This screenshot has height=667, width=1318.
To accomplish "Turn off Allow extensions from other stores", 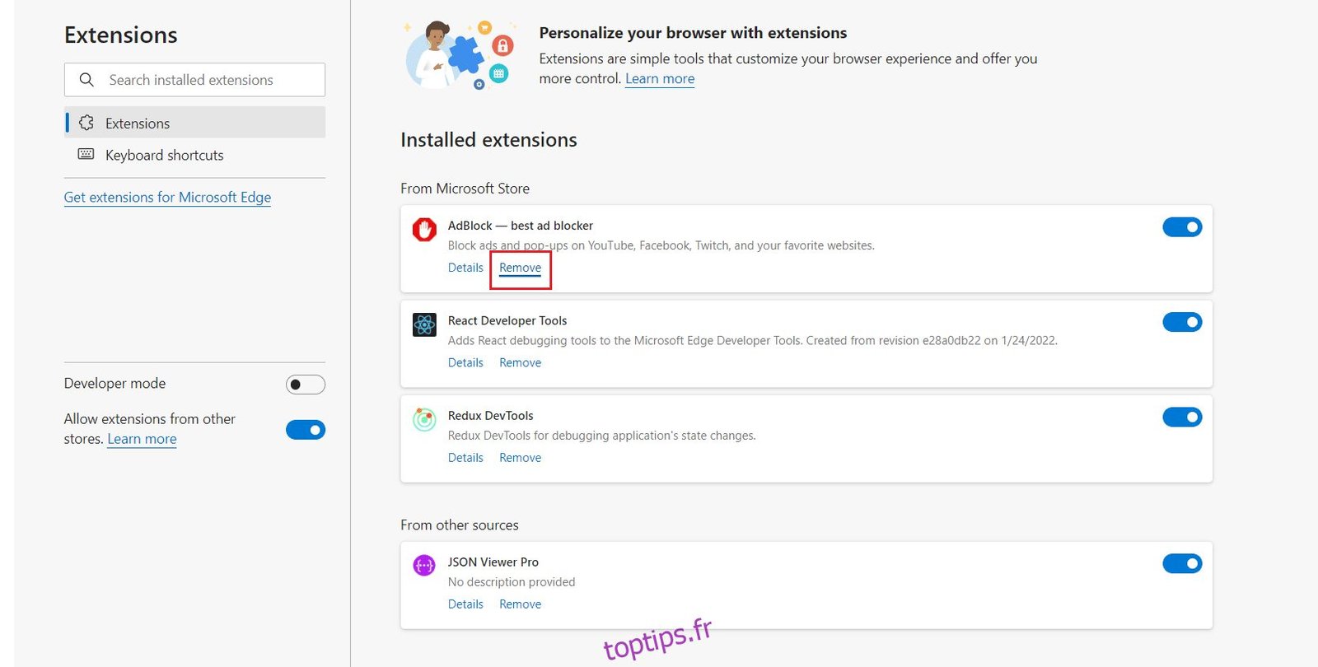I will click(306, 430).
